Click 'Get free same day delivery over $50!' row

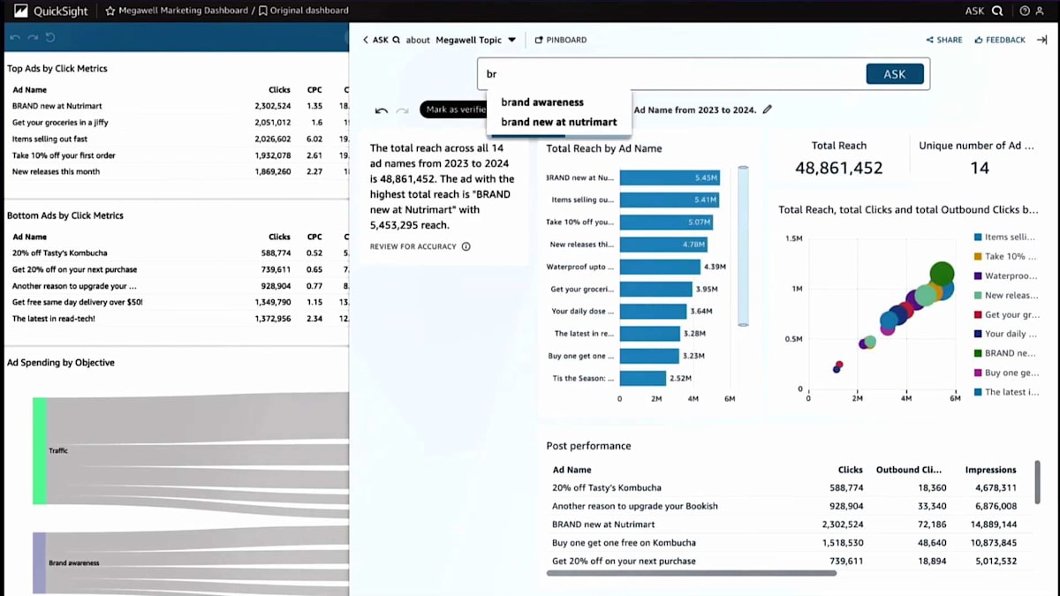pyautogui.click(x=77, y=302)
